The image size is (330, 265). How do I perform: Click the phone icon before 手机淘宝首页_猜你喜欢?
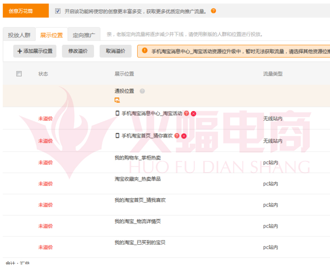click(x=117, y=136)
